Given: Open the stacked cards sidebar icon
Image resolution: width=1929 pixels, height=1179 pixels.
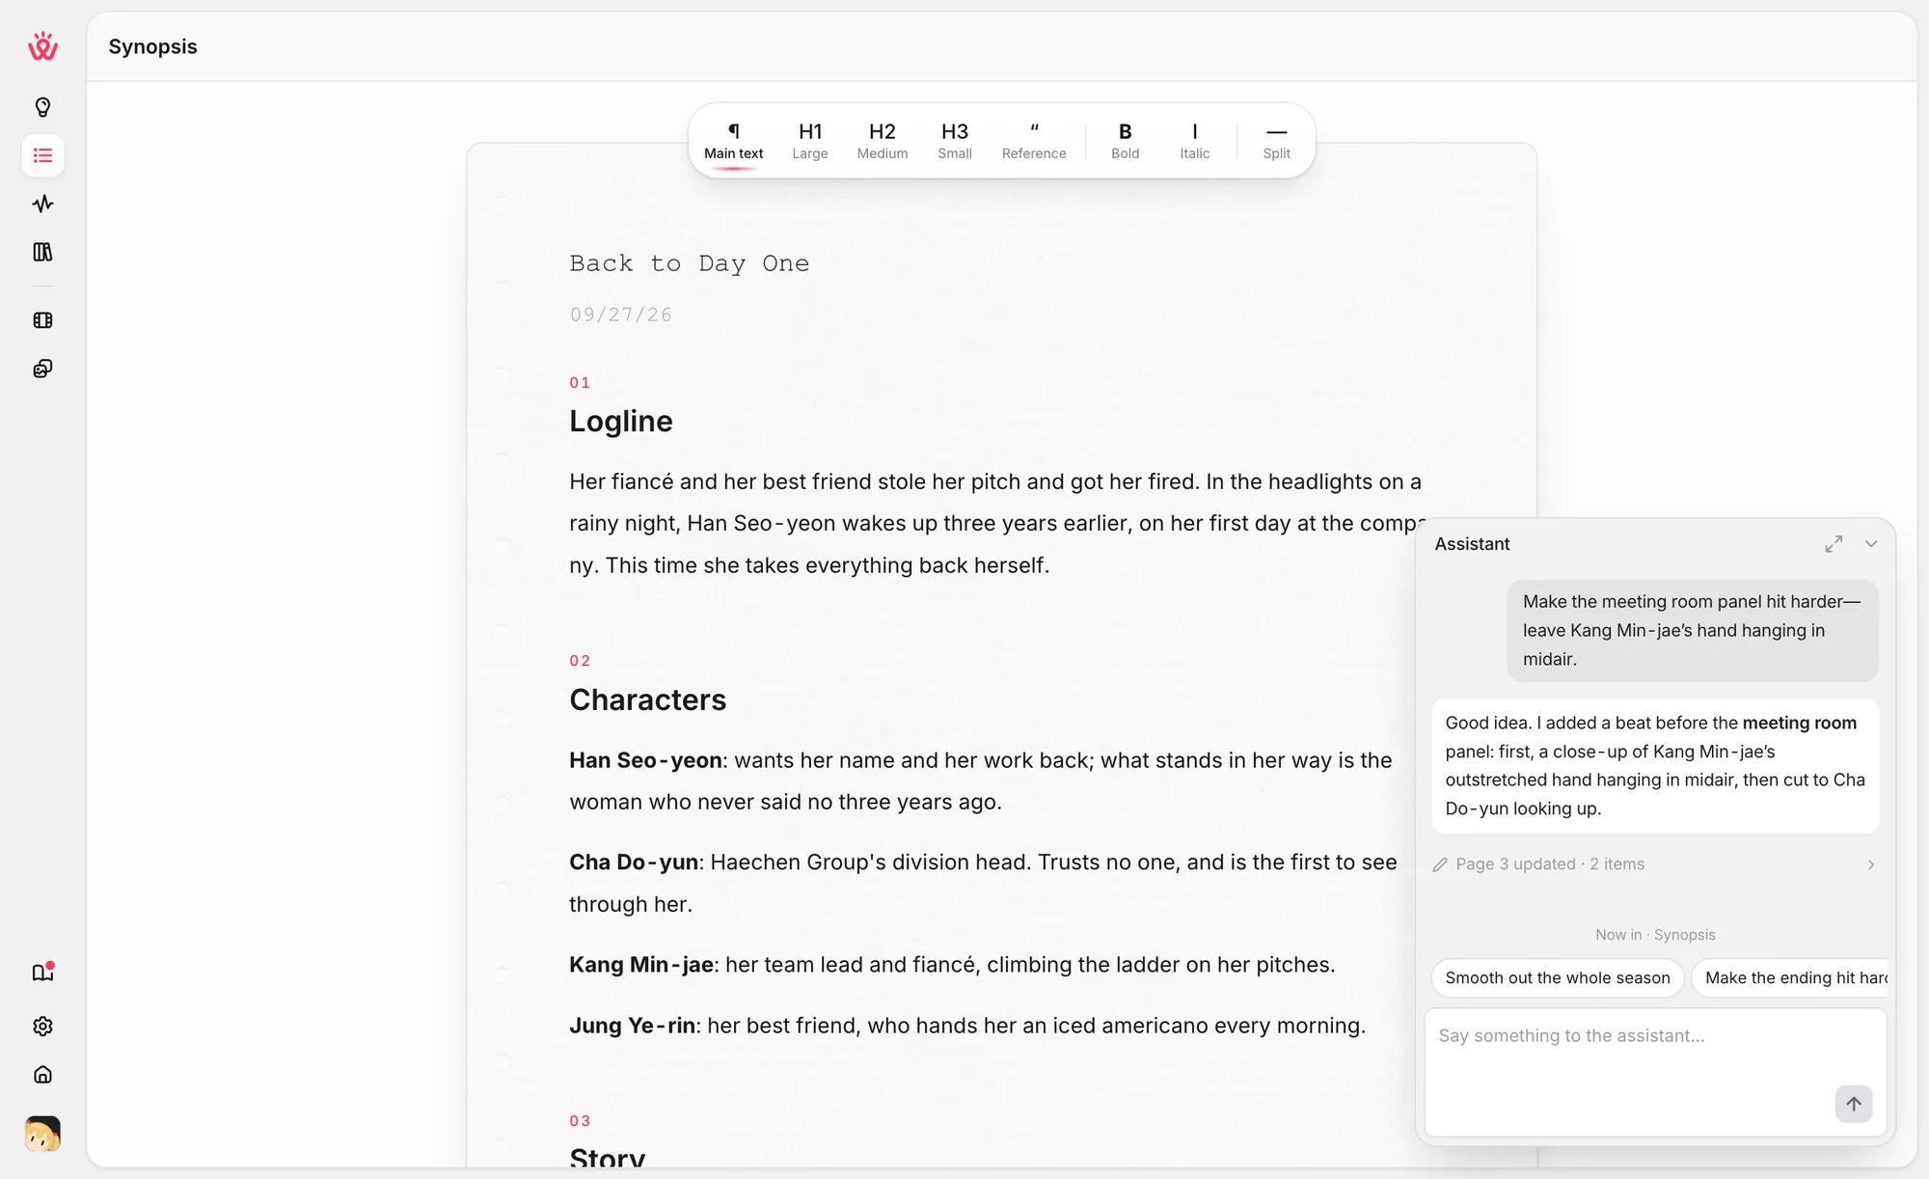Looking at the screenshot, I should point(42,369).
